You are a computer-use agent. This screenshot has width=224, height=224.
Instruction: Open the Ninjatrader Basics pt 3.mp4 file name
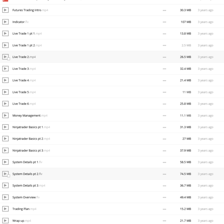click(31, 150)
